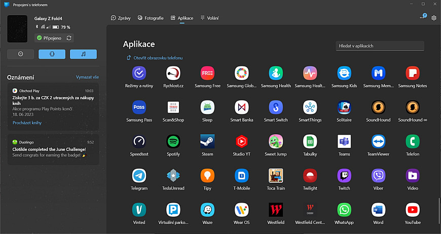441x234 pixels.
Task: Open Samsung Notes app
Action: (x=412, y=73)
